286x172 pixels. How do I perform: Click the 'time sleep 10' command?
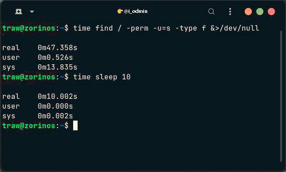click(x=102, y=77)
